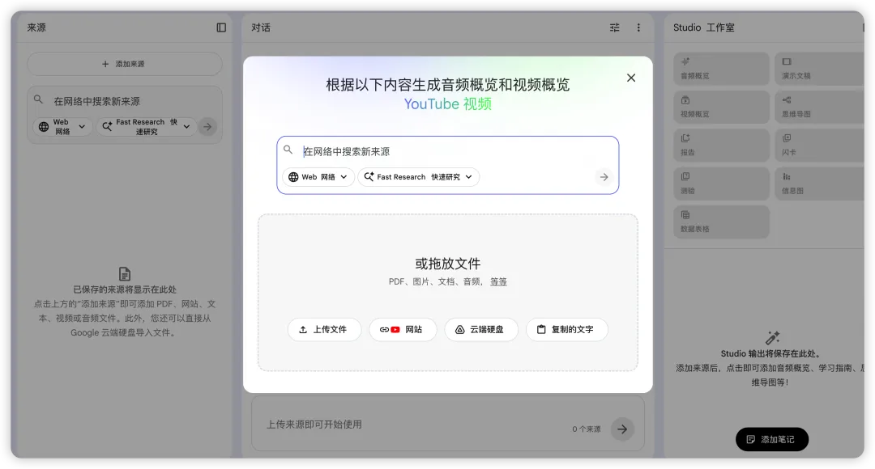This screenshot has width=875, height=469.
Task: Submit Sources panel search arrow
Action: pyautogui.click(x=207, y=127)
